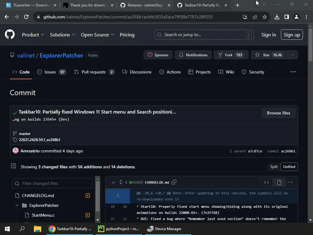Select StartMenu.c in file tree
Viewport: 313px width, 235px height.
coord(43,215)
